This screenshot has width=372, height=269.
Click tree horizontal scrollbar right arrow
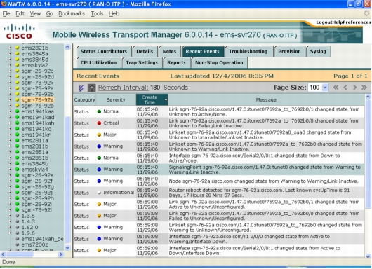click(61, 254)
